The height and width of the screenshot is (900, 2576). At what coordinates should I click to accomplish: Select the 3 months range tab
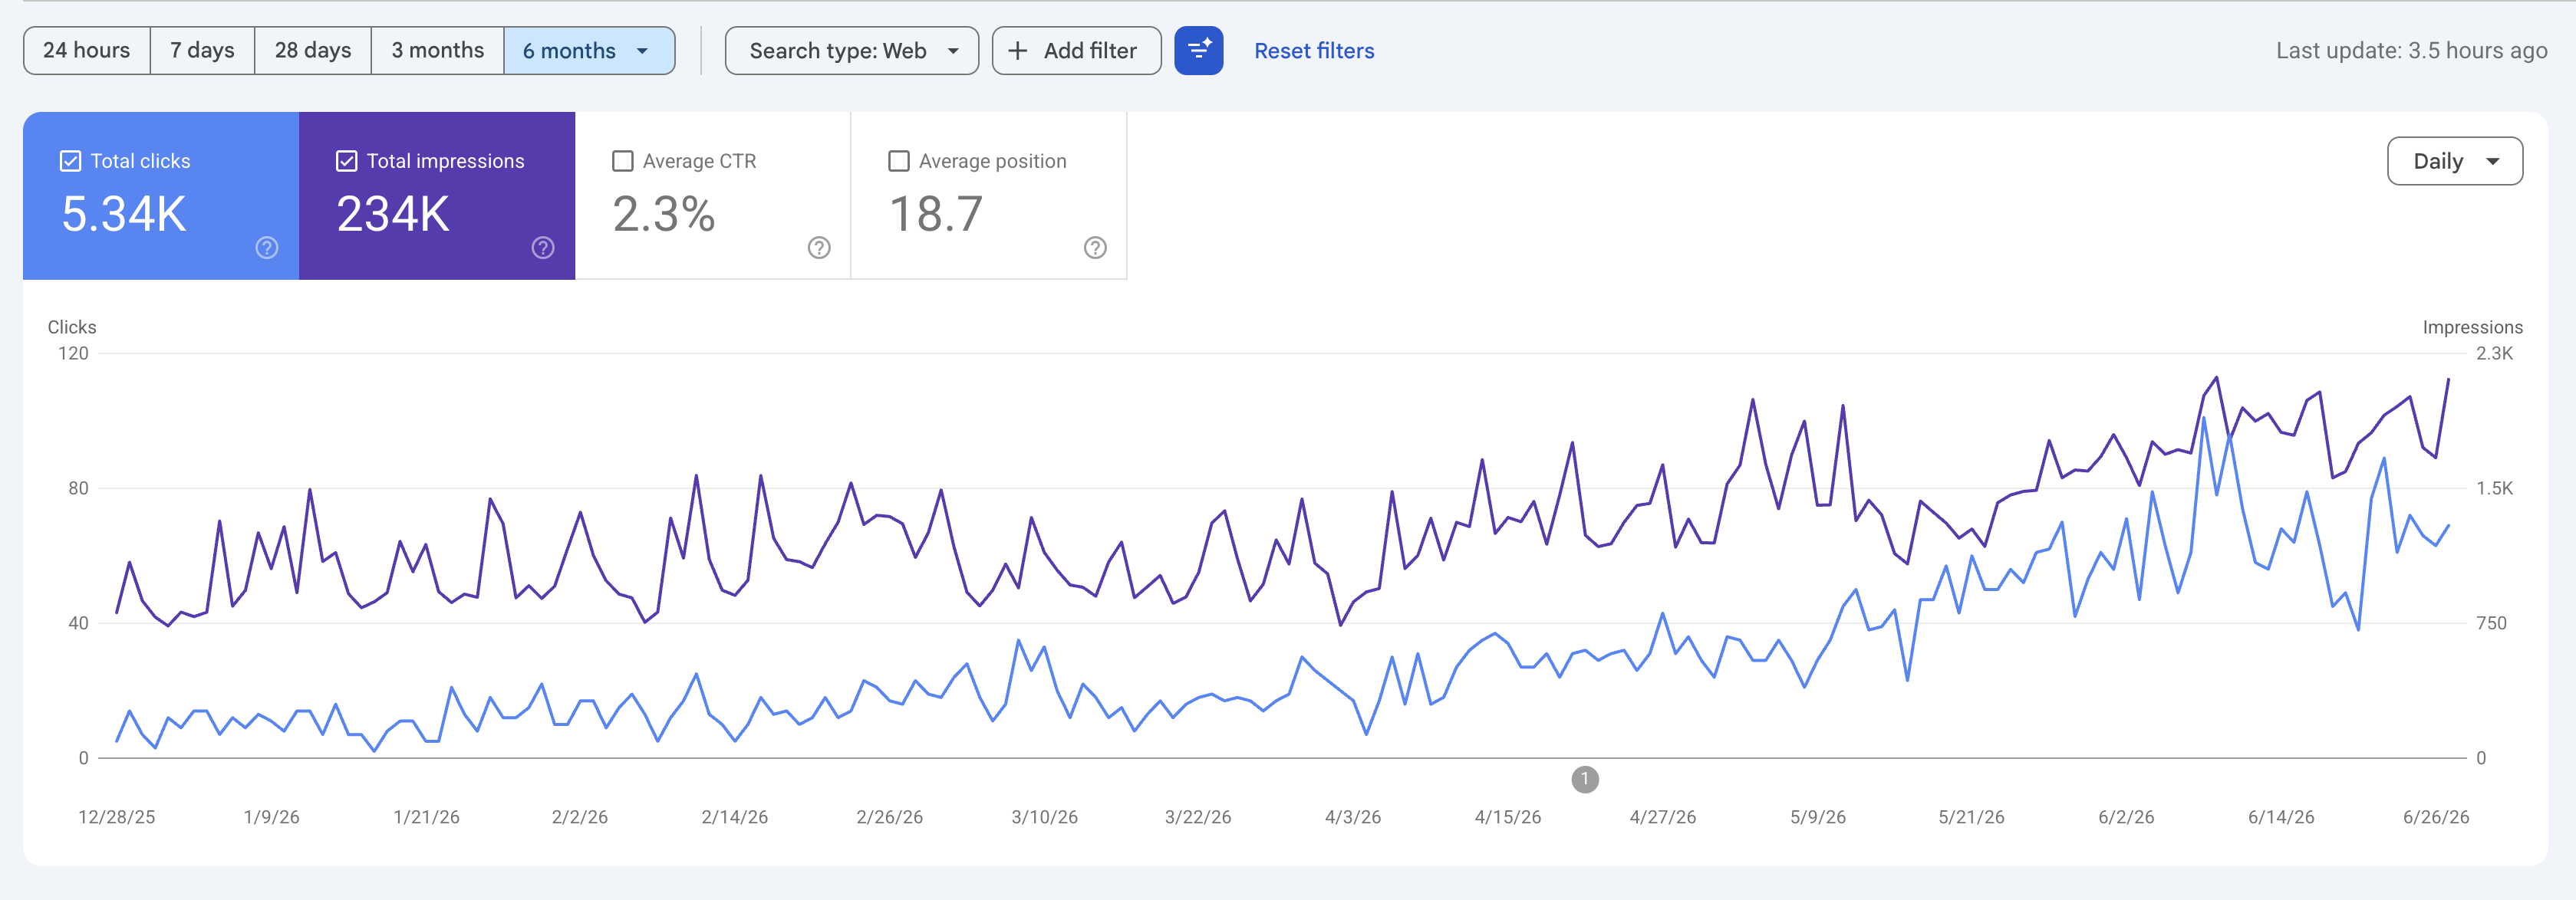click(437, 51)
